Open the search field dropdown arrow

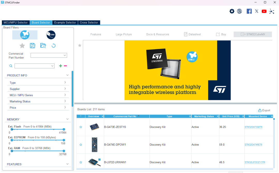click(52, 66)
